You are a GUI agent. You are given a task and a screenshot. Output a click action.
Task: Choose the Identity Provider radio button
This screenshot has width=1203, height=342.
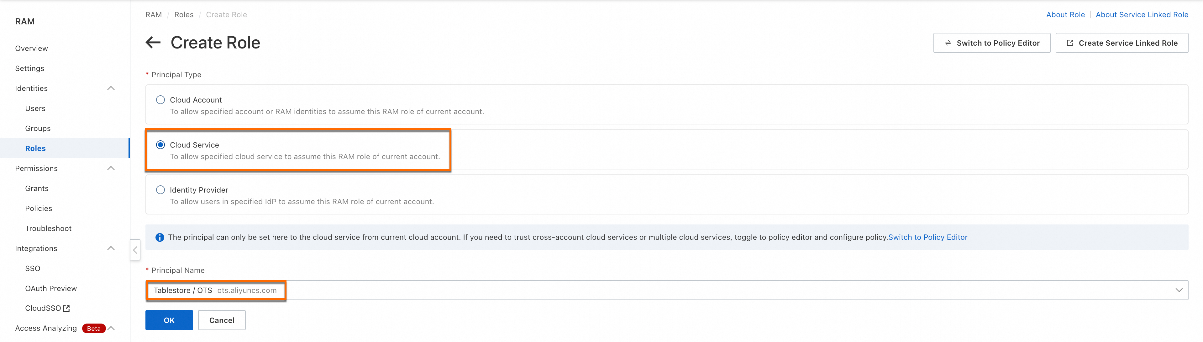(160, 190)
